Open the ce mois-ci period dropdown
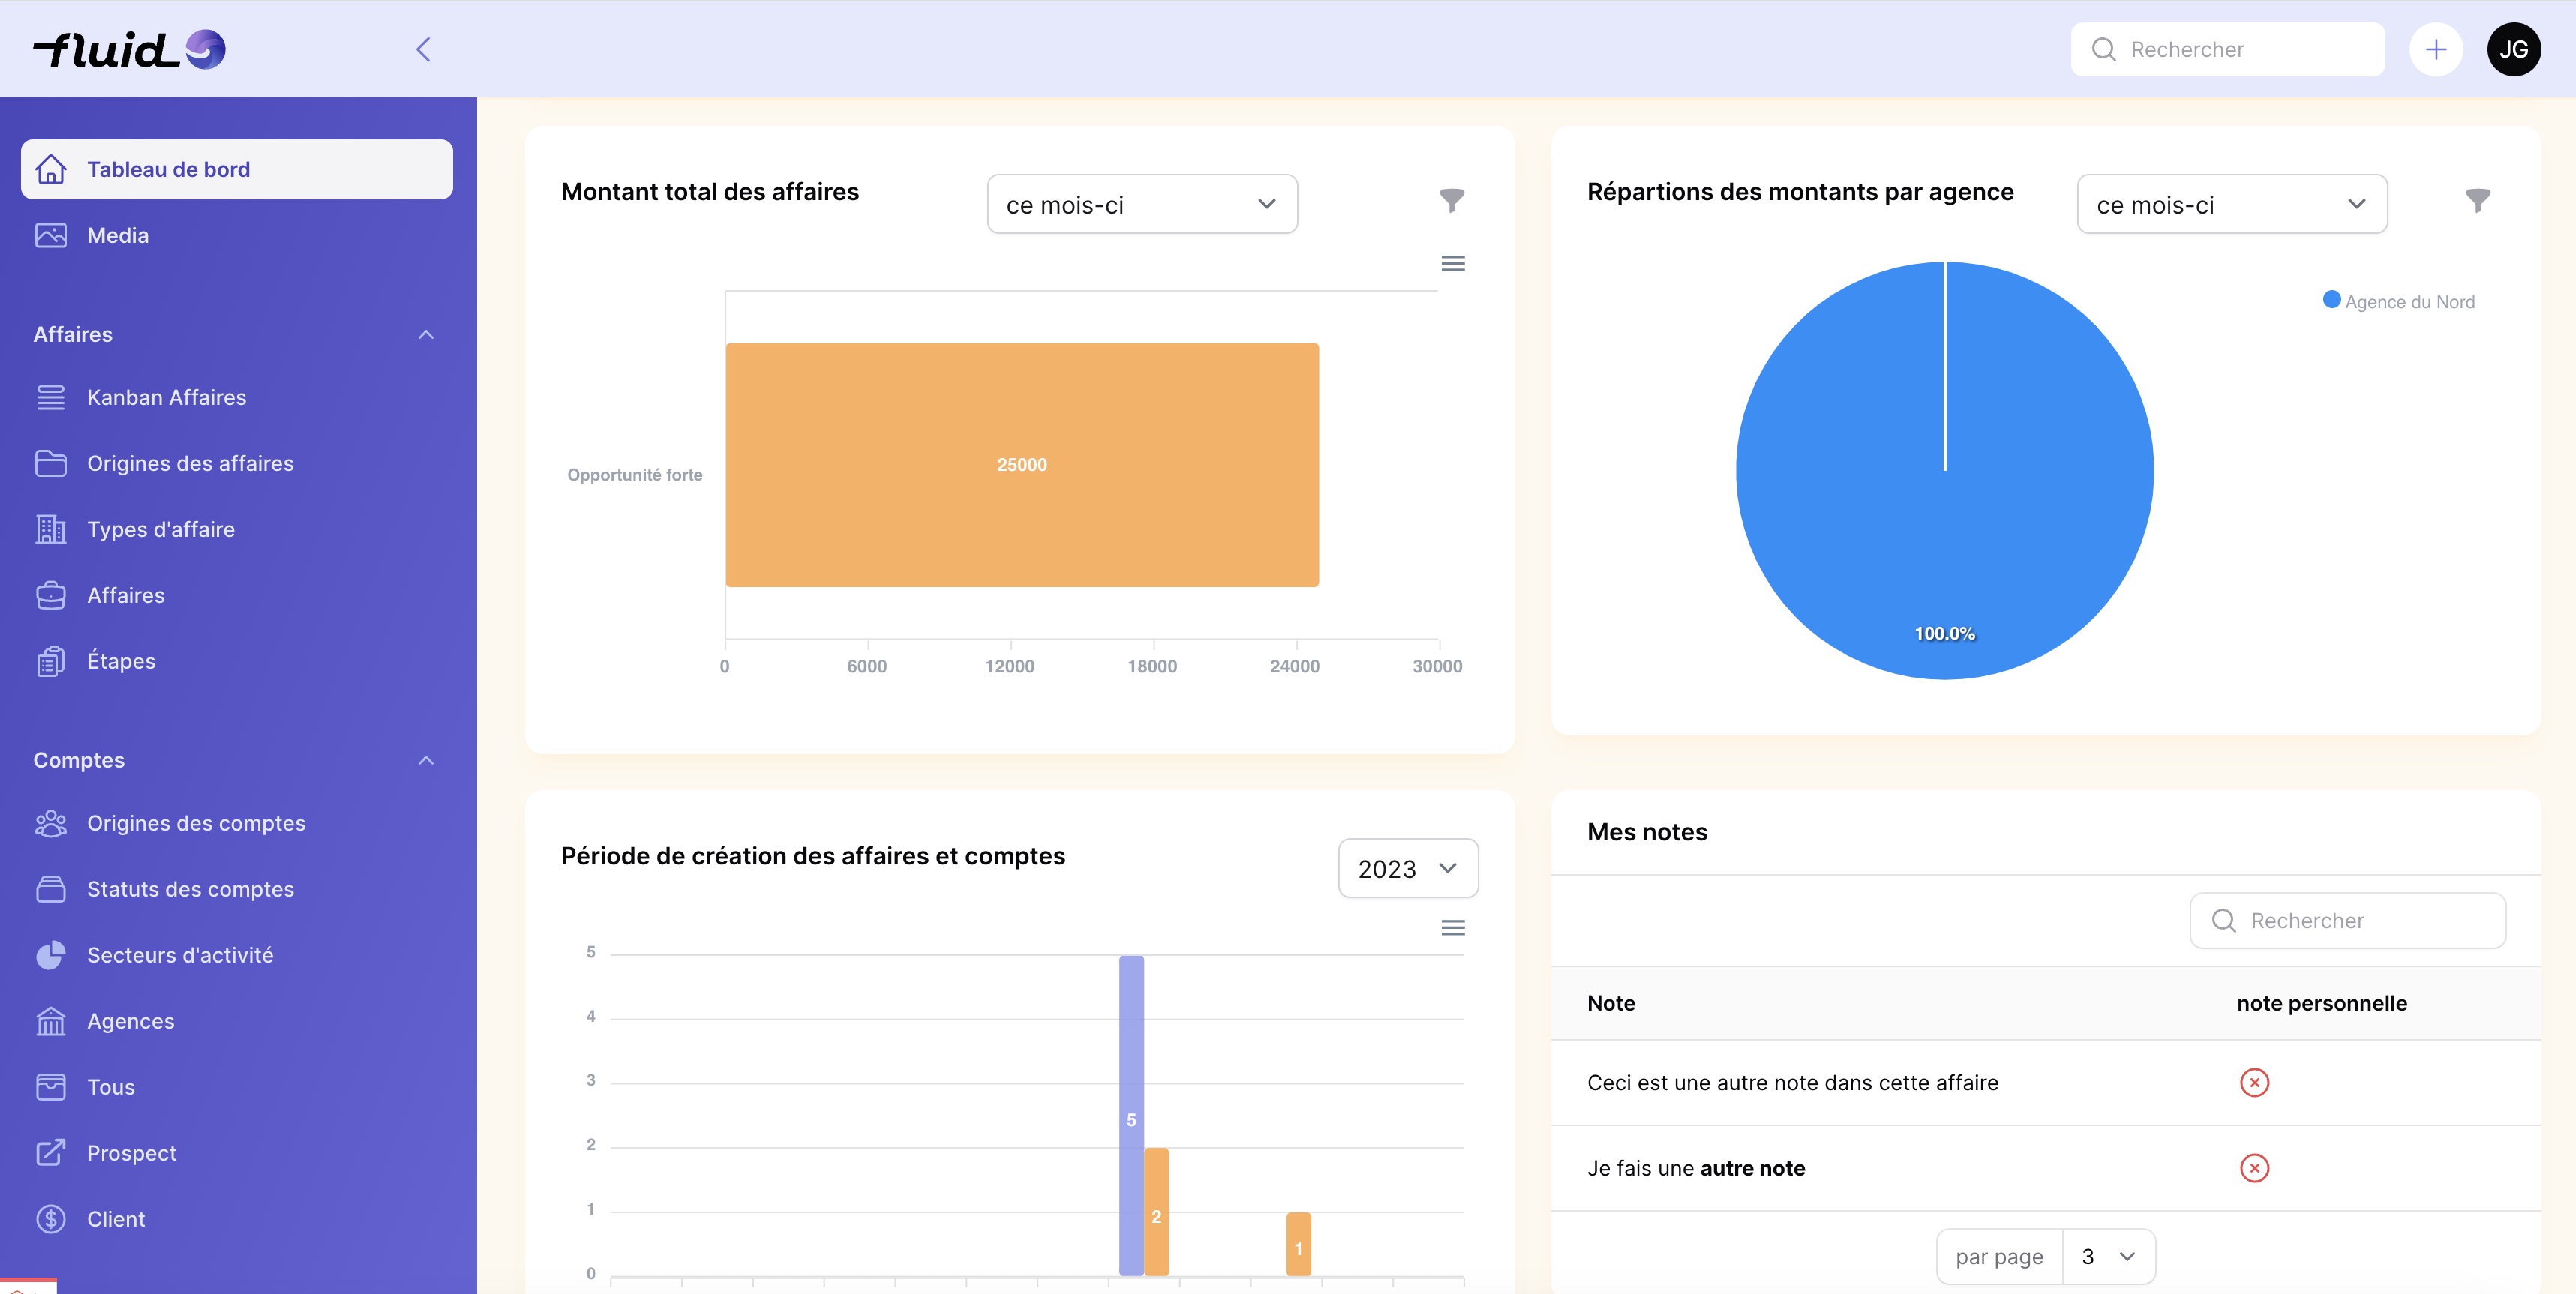The width and height of the screenshot is (2576, 1294). coord(1141,204)
